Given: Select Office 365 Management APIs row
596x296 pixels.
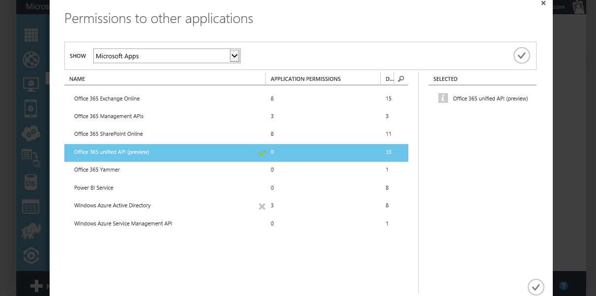Looking at the screenshot, I should pyautogui.click(x=236, y=116).
